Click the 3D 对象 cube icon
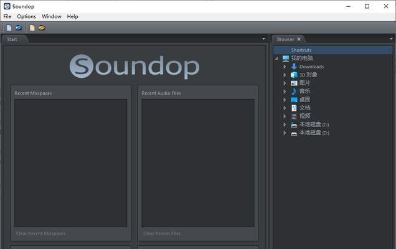Screen dimensions: 396x249 pyautogui.click(x=294, y=75)
